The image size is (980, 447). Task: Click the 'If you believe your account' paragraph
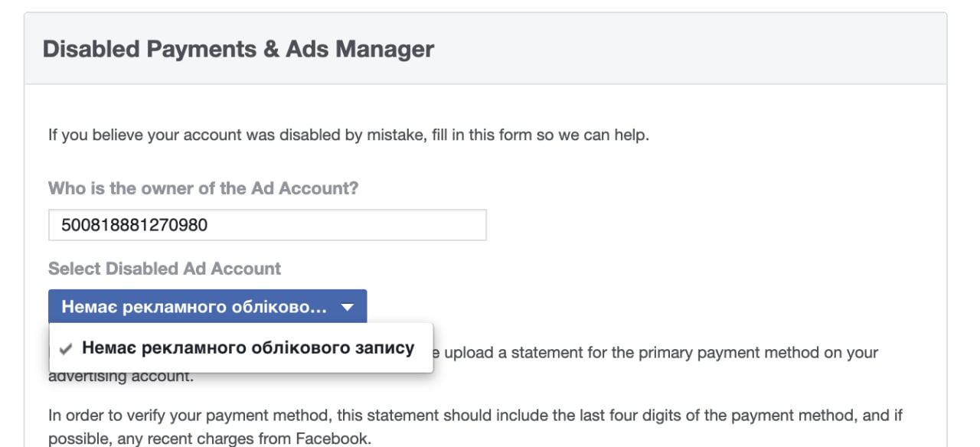pos(348,135)
